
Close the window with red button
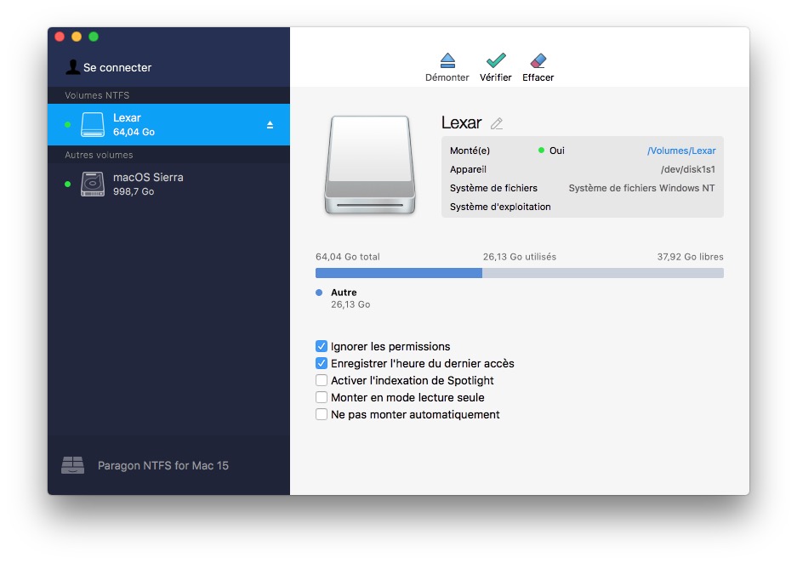click(x=60, y=37)
